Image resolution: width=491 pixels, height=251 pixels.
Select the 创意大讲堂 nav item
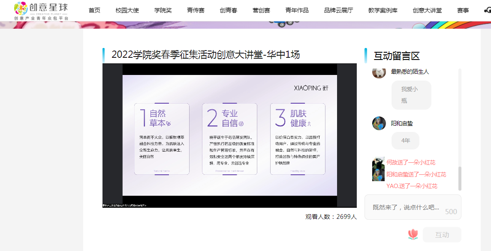[x=427, y=10]
